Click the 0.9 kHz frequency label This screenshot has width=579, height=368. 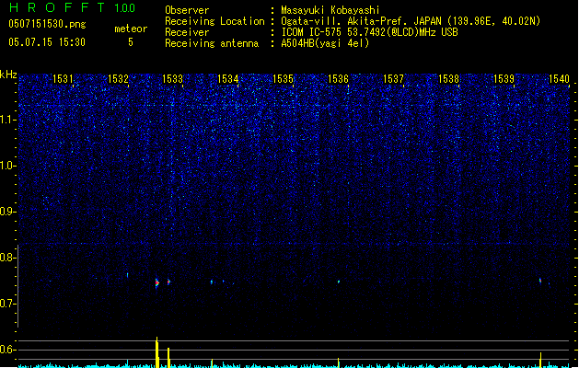[8, 212]
